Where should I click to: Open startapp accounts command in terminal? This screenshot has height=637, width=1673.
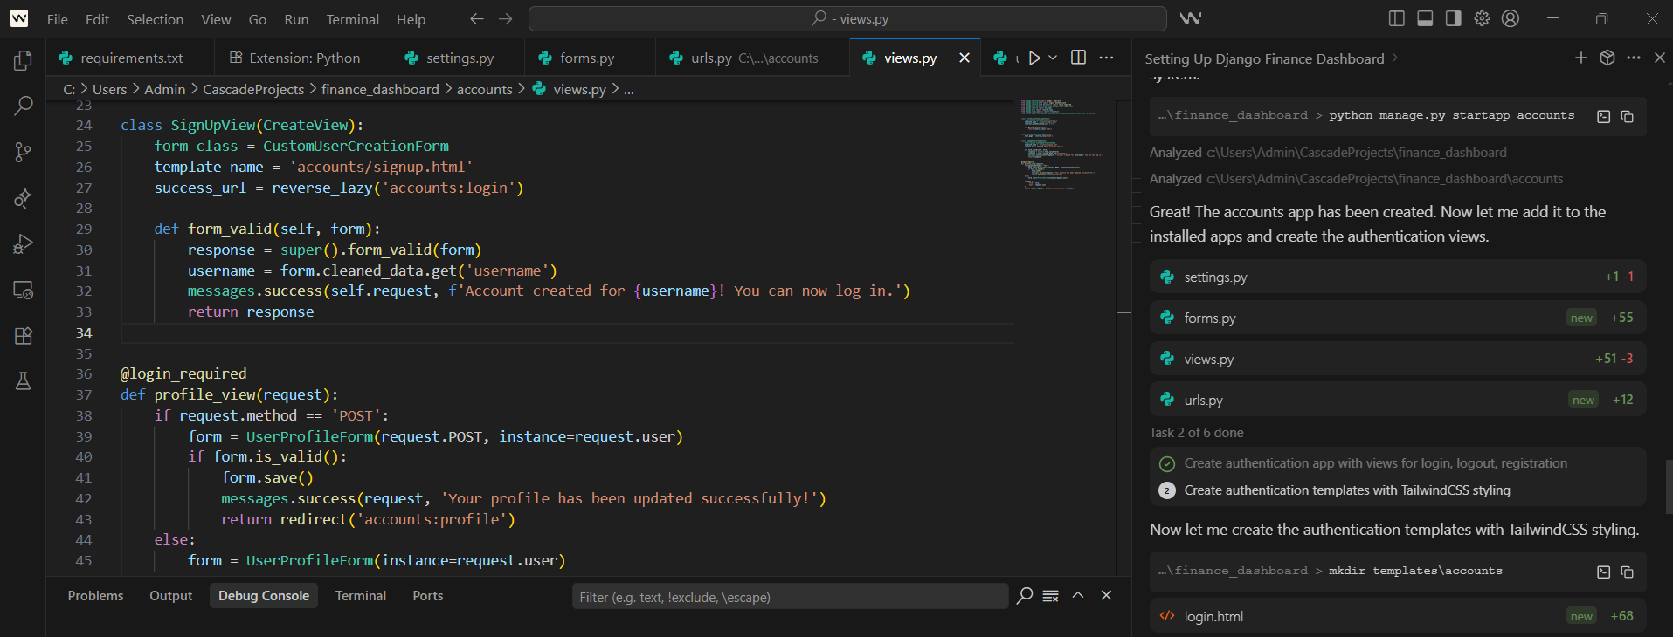(x=1604, y=116)
